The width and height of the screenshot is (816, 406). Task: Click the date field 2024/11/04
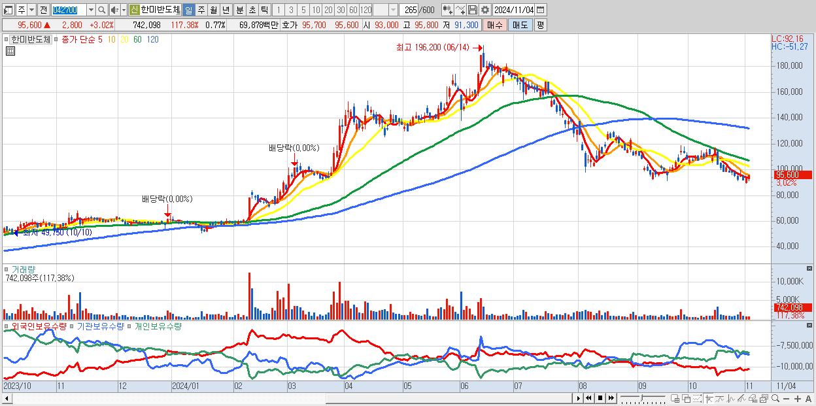point(514,10)
